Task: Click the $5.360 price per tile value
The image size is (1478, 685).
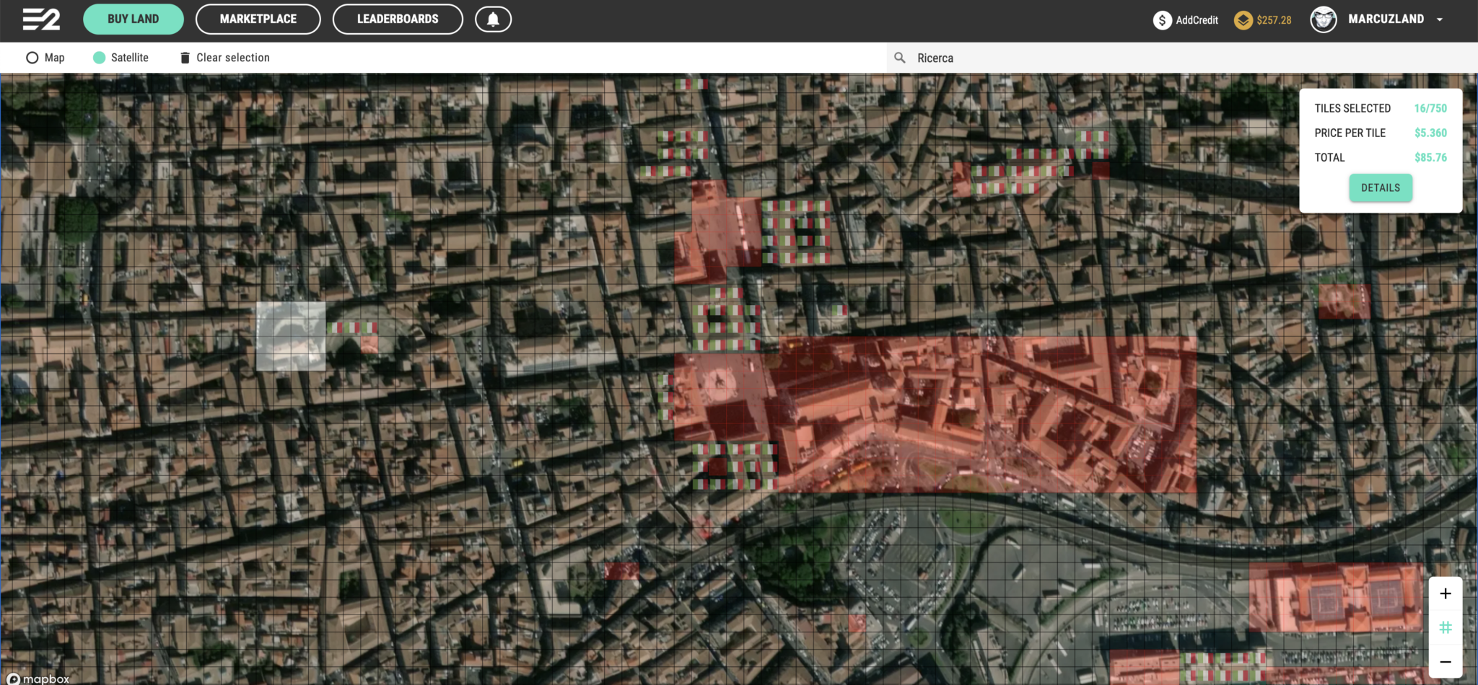Action: (1430, 133)
